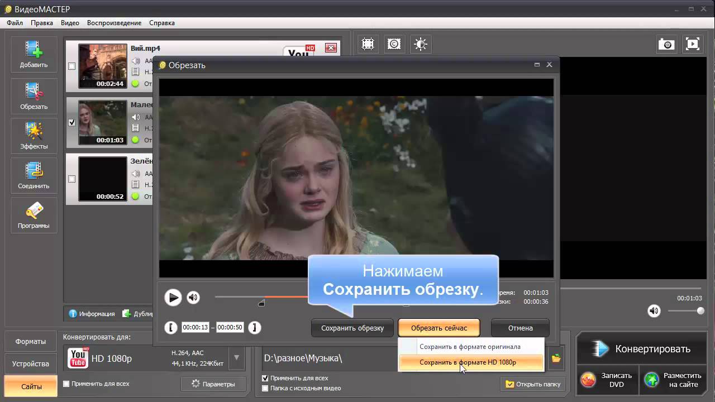Choose Сохранить в формате оригинала
Screen dimensions: 715x402
click(x=470, y=347)
